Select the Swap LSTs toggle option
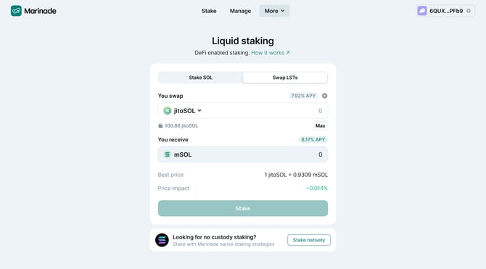Image resolution: width=486 pixels, height=269 pixels. (285, 78)
